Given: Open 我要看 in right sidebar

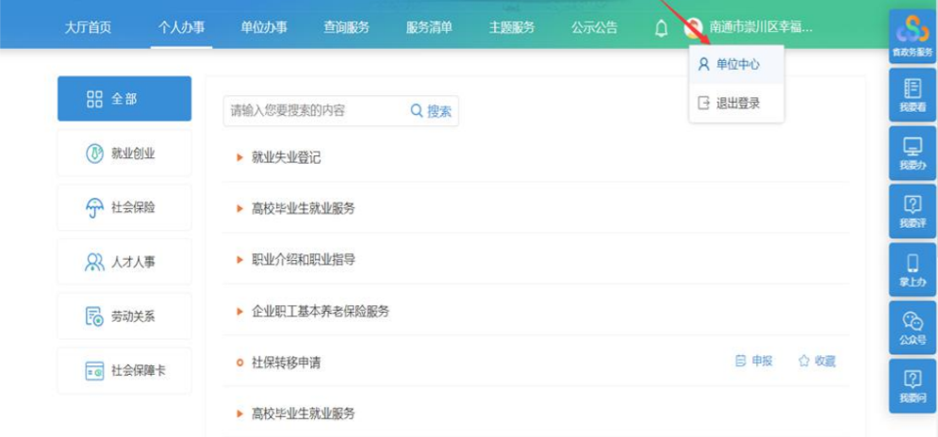Looking at the screenshot, I should [x=913, y=94].
